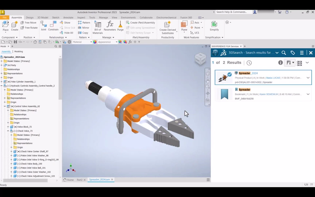Open the Annotate ribbon tab
The height and width of the screenshot is (197, 315).
68,17
